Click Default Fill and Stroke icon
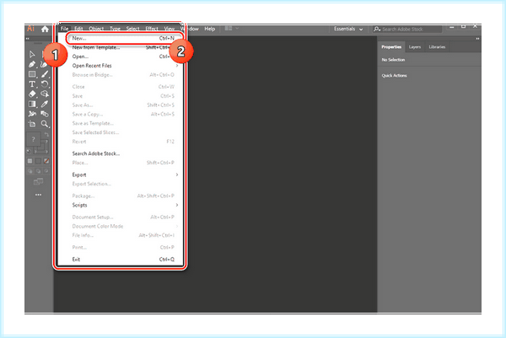 (29, 151)
